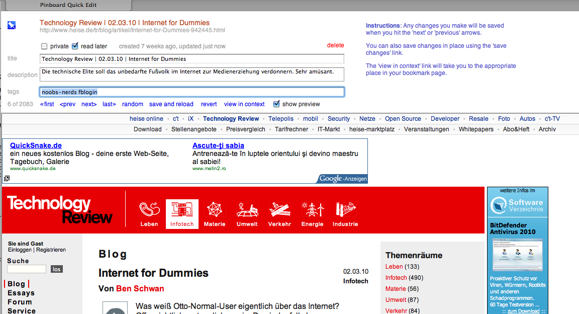Select the Infotech category icon

182,214
